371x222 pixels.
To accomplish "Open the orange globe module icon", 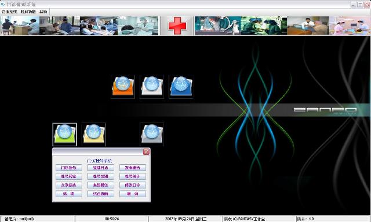I will [123, 87].
